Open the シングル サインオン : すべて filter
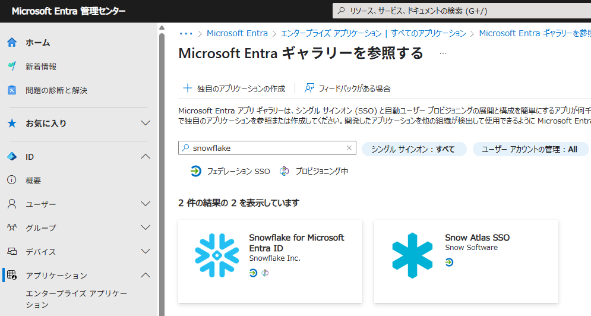Viewport: 591px width, 316px height. (x=413, y=149)
